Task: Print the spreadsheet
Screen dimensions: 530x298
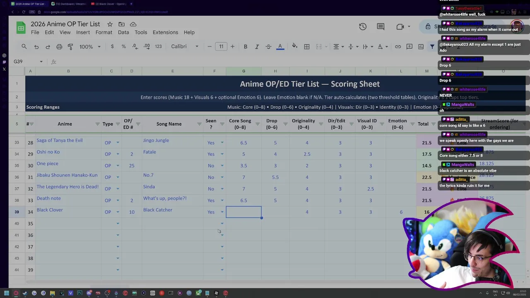Action: pos(59,47)
